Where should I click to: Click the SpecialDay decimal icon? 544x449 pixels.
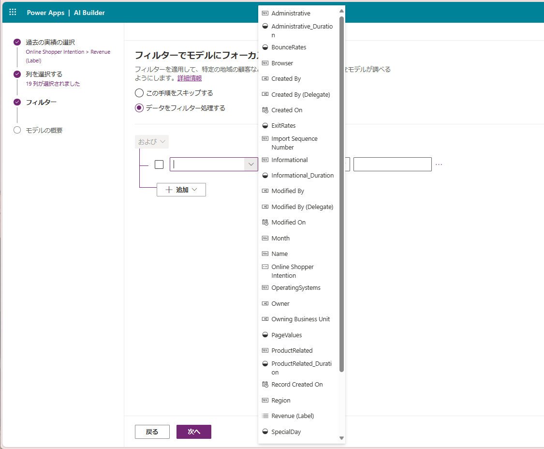point(265,432)
